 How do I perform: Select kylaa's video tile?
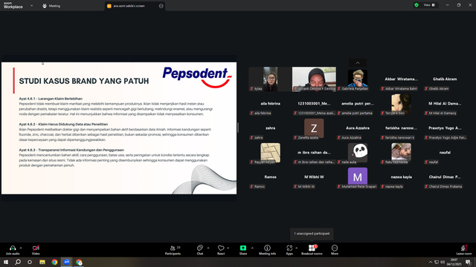(x=270, y=79)
